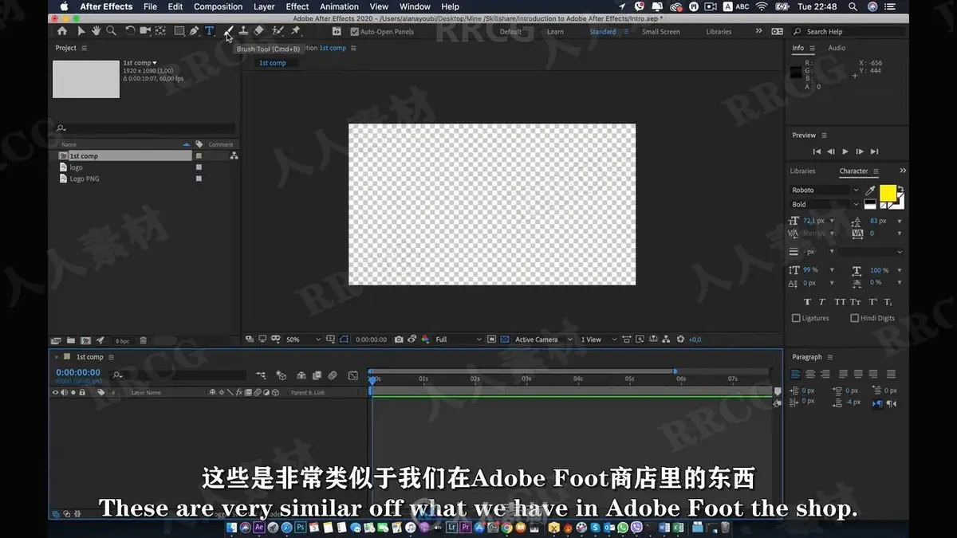The width and height of the screenshot is (957, 538).
Task: Switch to the Audio panel tab
Action: [x=837, y=49]
